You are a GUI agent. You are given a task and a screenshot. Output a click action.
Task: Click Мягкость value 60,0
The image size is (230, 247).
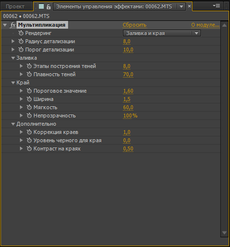128,107
